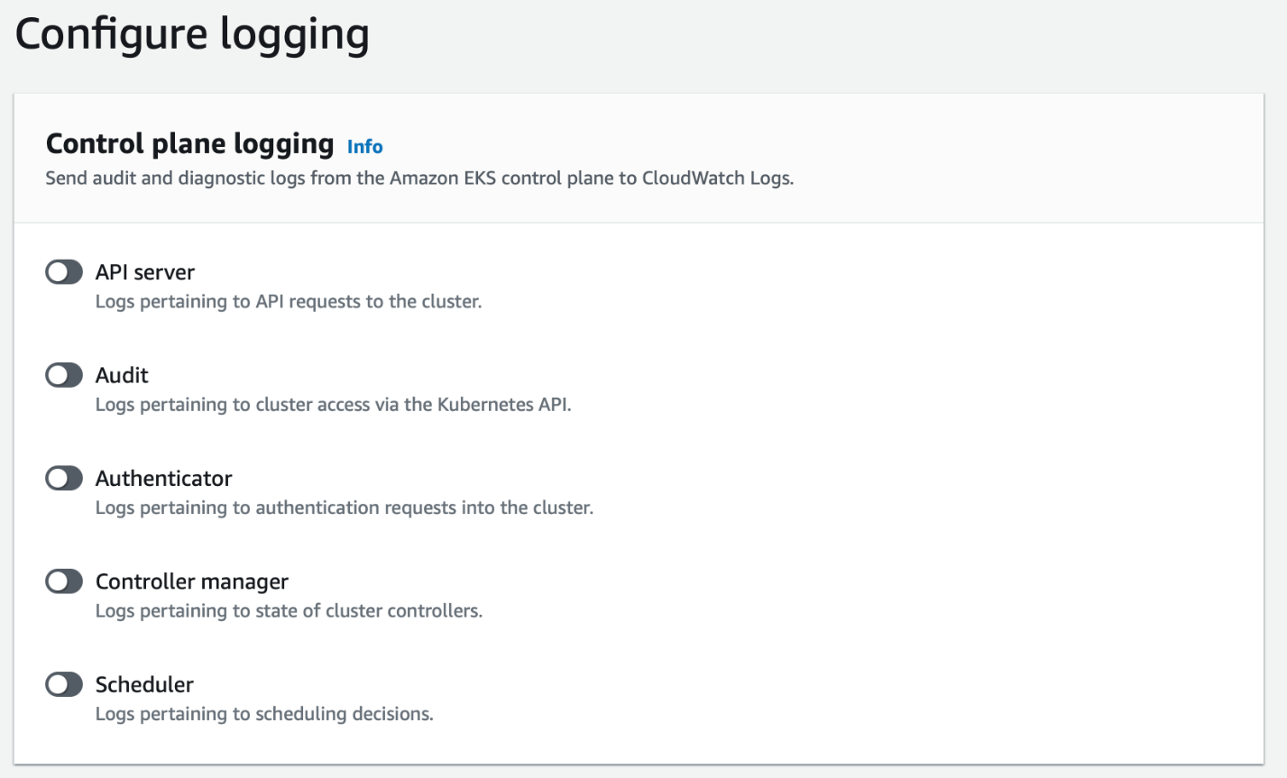This screenshot has height=778, width=1287.
Task: Switch on Controller manager logging toggle
Action: [x=64, y=581]
